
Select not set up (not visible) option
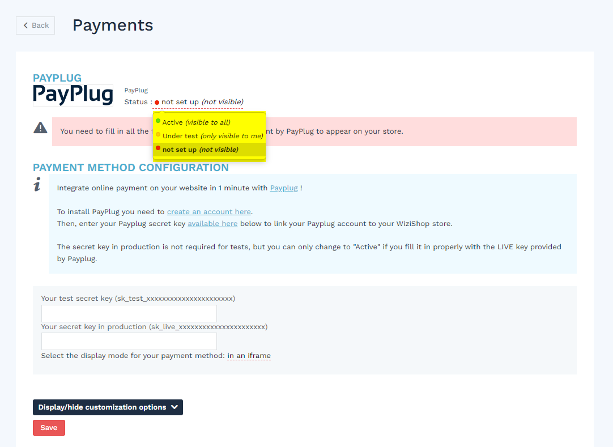[x=209, y=150]
